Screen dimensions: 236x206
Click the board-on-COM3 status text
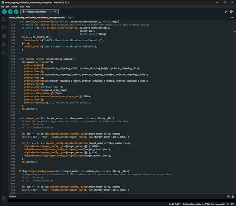204,204
